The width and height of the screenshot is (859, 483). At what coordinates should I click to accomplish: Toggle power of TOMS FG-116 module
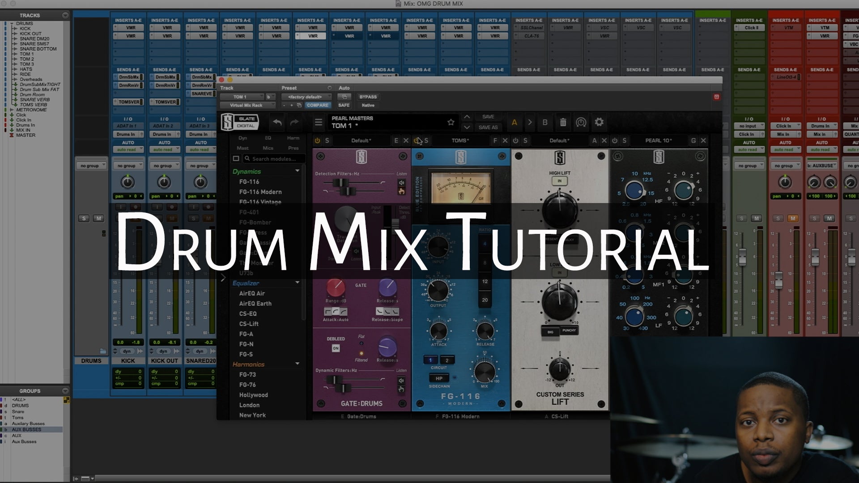tap(417, 140)
